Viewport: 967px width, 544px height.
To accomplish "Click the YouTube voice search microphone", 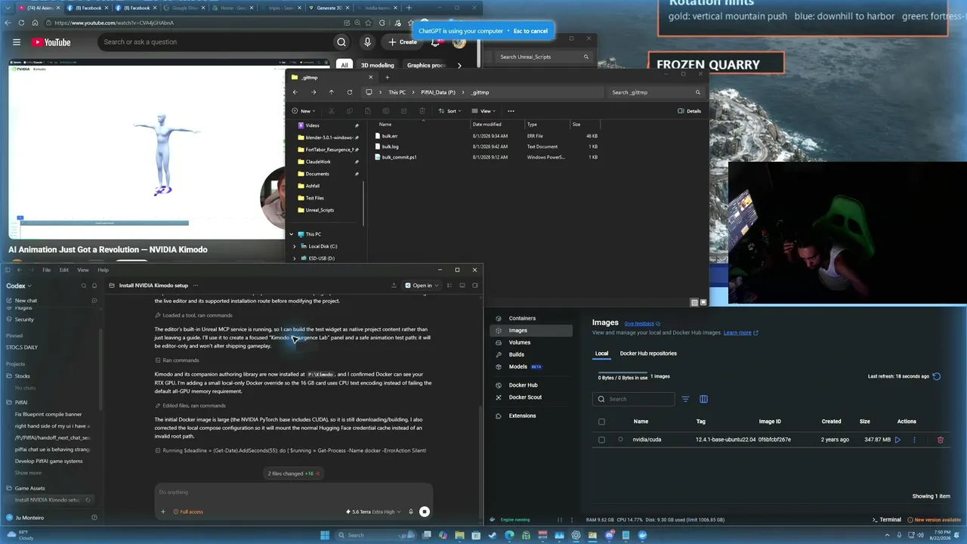I will [x=367, y=42].
